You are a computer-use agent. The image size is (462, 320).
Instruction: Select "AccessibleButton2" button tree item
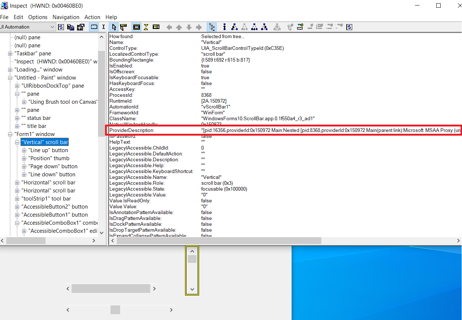(x=55, y=207)
